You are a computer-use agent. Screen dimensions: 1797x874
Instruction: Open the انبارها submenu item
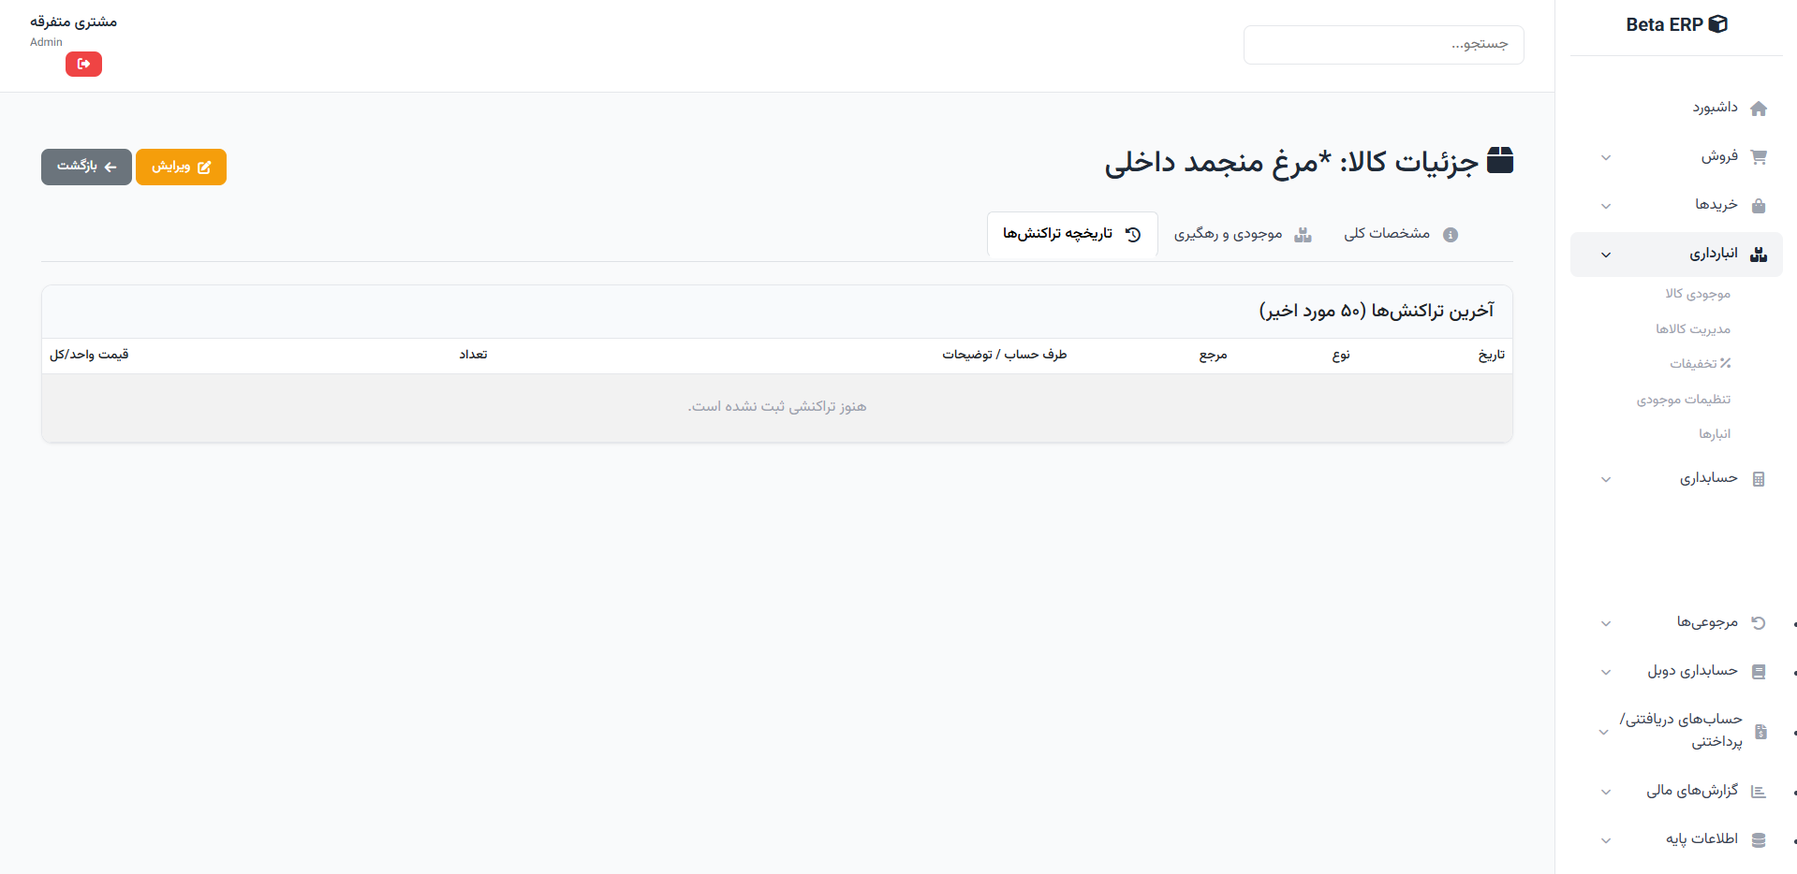(x=1716, y=434)
